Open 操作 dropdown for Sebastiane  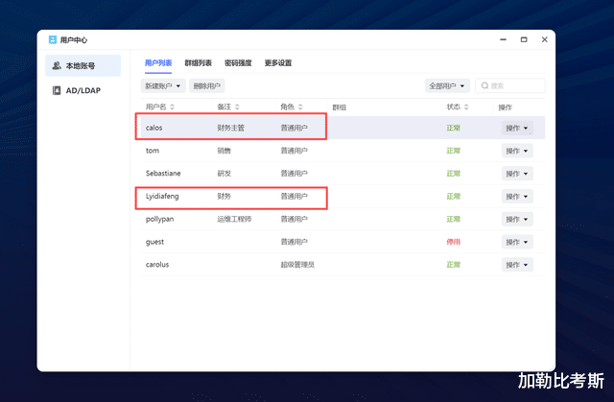click(517, 174)
